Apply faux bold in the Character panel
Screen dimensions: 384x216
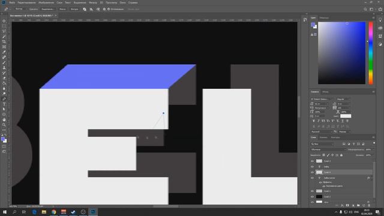314,121
